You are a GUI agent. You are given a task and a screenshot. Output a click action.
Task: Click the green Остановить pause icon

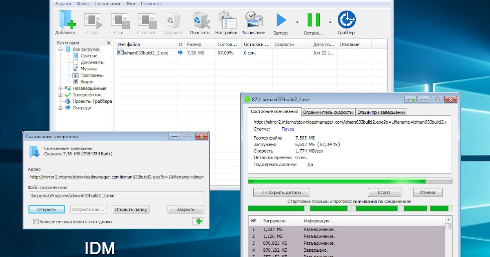[x=314, y=20]
